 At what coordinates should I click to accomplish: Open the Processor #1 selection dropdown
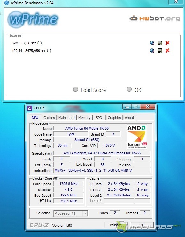[x=71, y=213]
